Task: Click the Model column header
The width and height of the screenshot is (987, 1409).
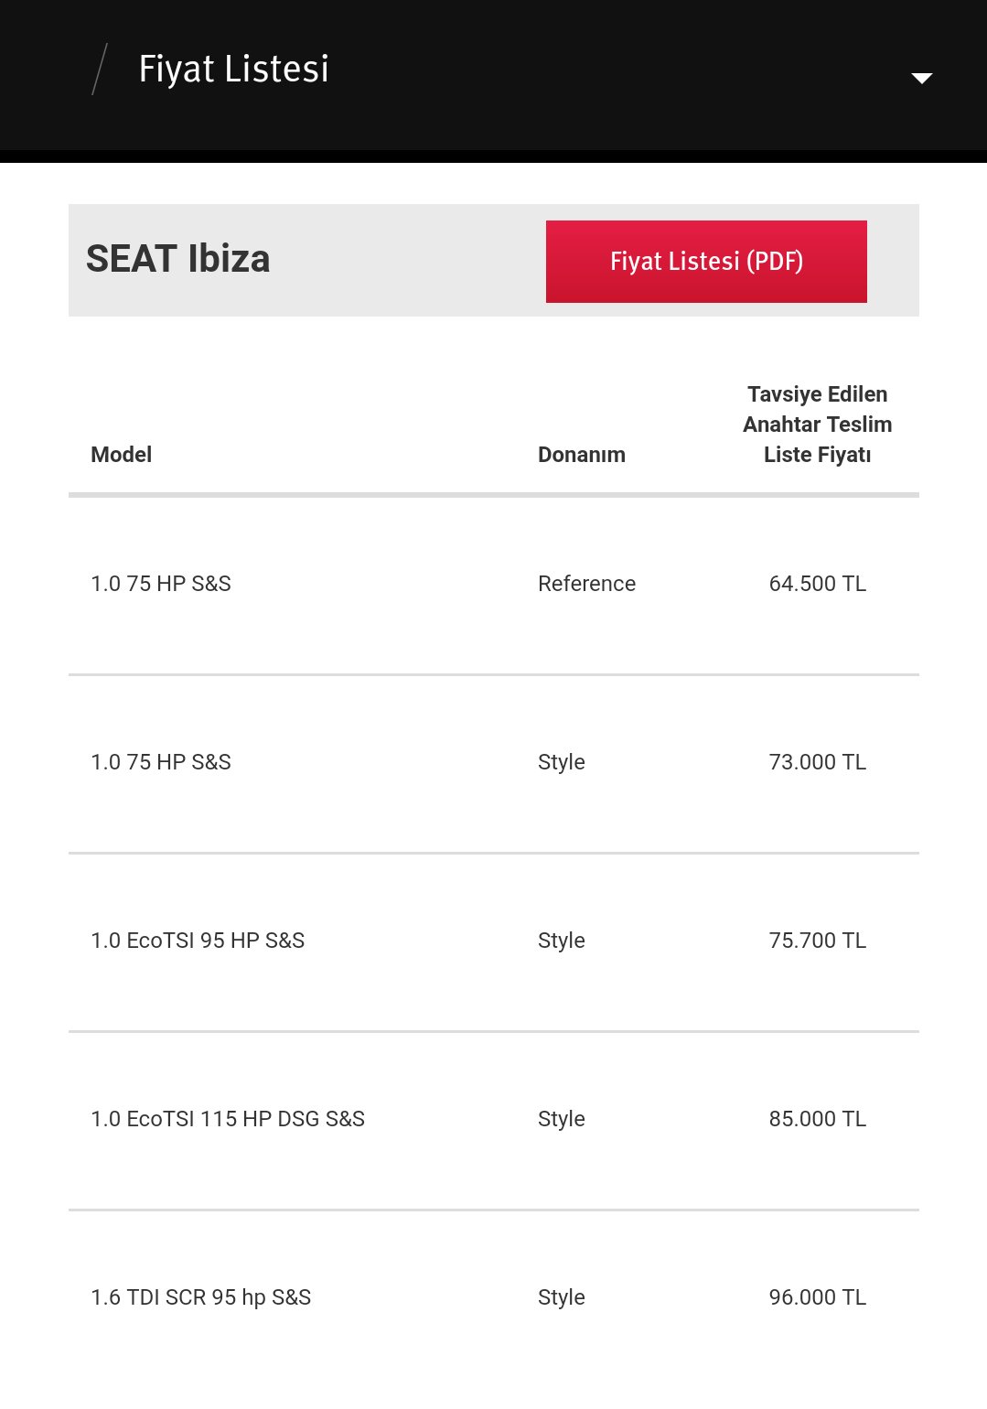Action: click(122, 455)
